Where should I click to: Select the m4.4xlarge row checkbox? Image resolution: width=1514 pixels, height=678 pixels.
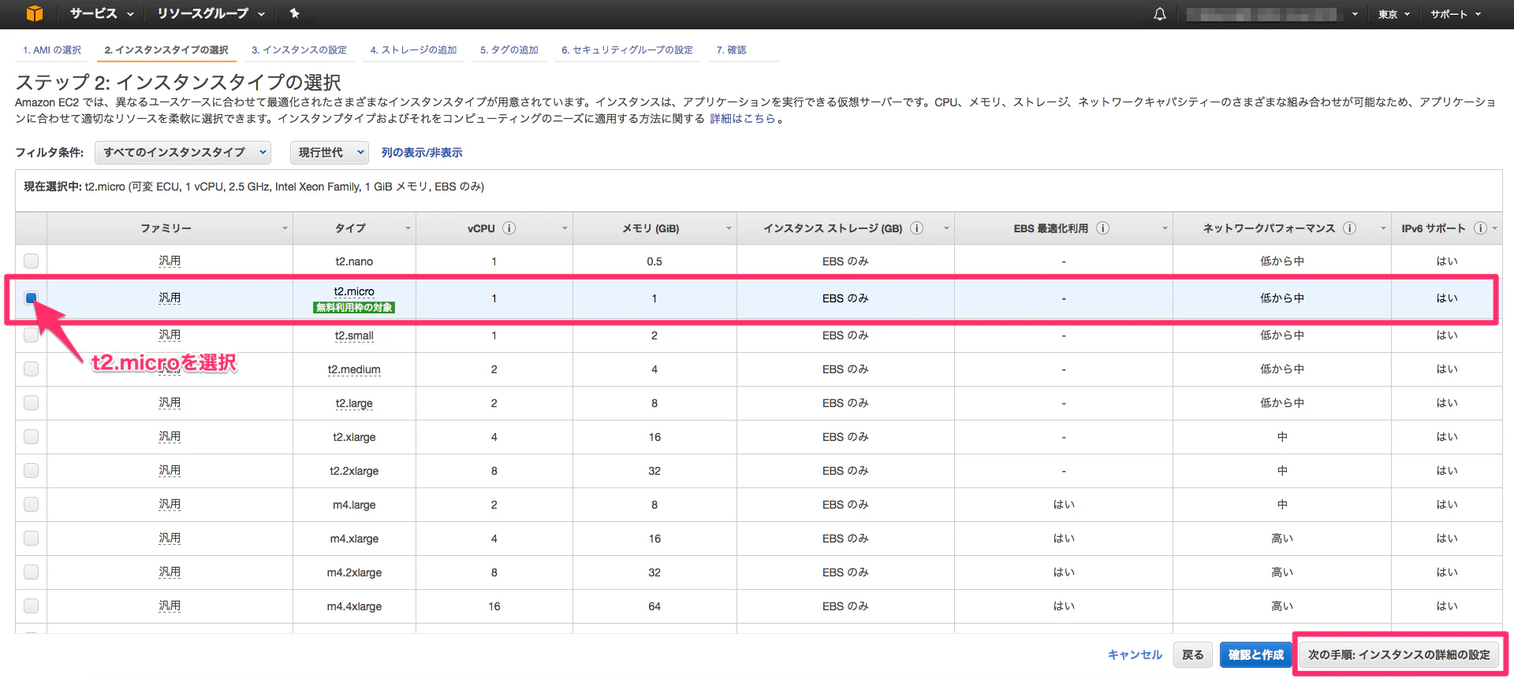click(x=31, y=606)
